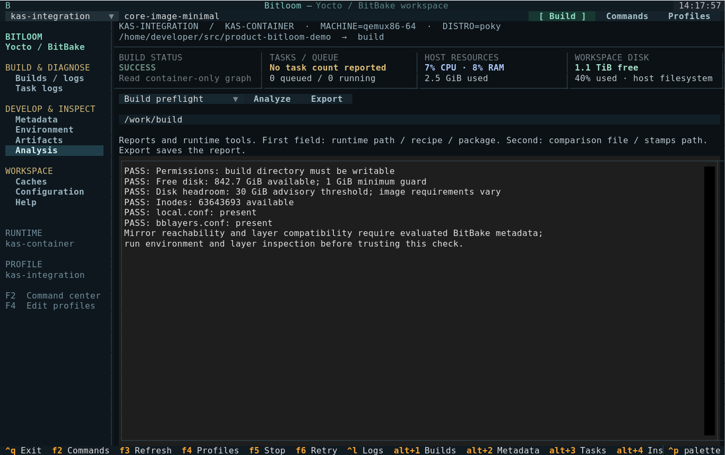
Task: Click f3 Refresh in footer
Action: [x=145, y=450]
